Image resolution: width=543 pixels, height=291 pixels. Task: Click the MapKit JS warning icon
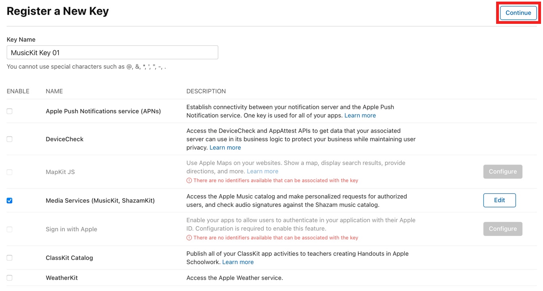point(189,180)
